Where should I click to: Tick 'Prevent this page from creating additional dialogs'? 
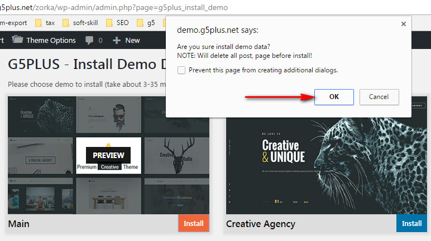[181, 70]
